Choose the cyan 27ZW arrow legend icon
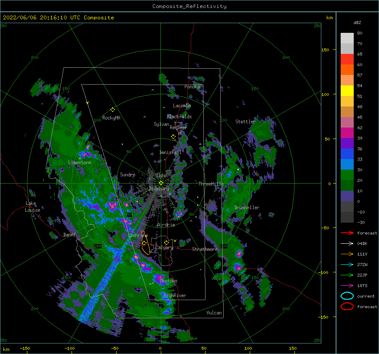The width and height of the screenshot is (379, 354). point(347,265)
